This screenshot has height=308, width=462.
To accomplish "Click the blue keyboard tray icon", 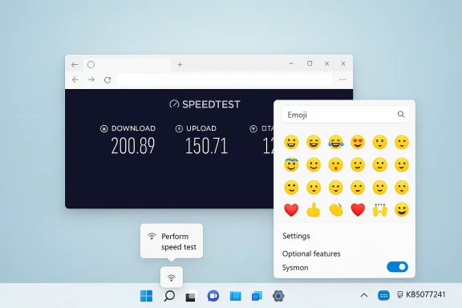I will pos(383,295).
